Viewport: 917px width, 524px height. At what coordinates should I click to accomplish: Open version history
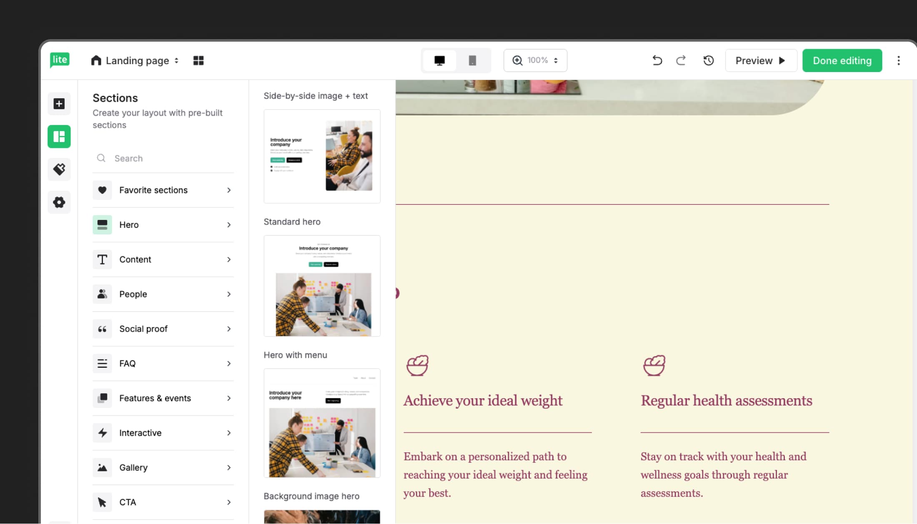click(708, 60)
